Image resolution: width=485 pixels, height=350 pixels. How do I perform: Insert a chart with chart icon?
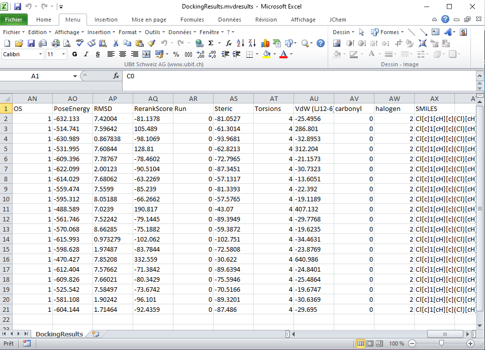265,44
